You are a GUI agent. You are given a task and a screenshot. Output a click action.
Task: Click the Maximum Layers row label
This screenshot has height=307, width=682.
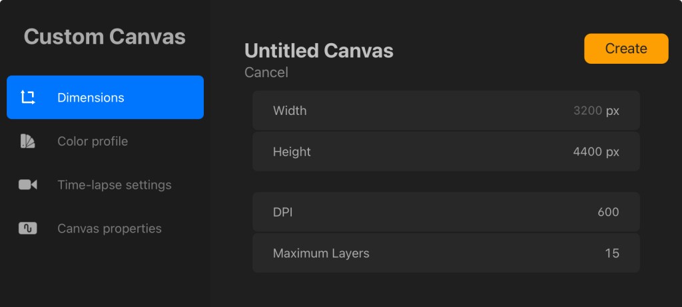click(321, 253)
